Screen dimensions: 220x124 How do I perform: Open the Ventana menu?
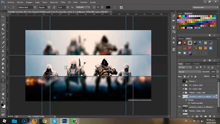tap(84, 2)
